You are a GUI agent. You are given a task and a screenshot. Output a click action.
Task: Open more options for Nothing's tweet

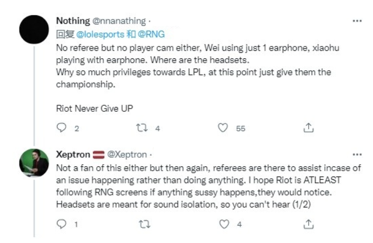357,21
